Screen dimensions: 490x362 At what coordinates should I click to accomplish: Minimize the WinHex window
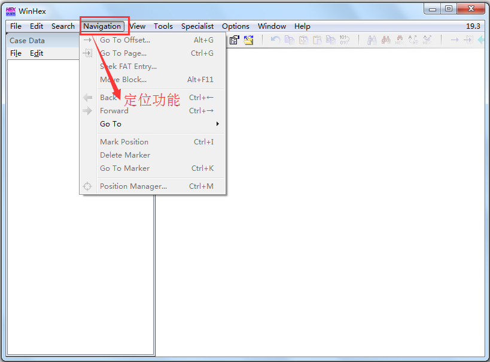coord(433,9)
